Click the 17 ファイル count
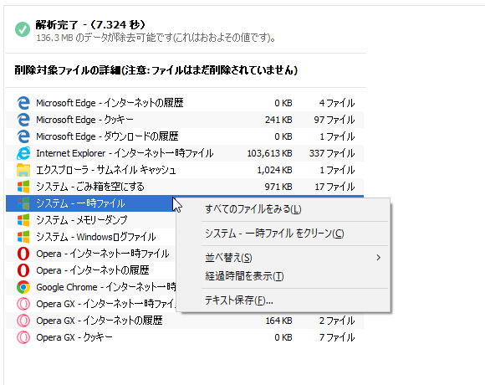The image size is (485, 385). 334,187
